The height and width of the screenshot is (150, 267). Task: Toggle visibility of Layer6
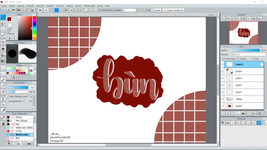click(x=222, y=106)
